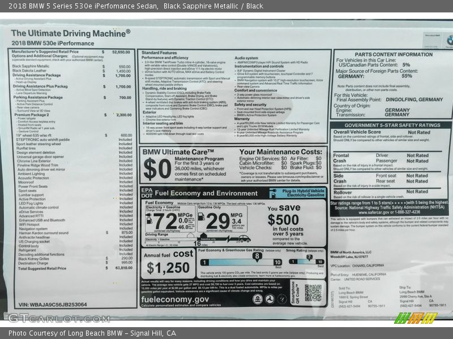Open the fueleconomy.gov link
Screen dimensions: 453x339
(x=175, y=299)
